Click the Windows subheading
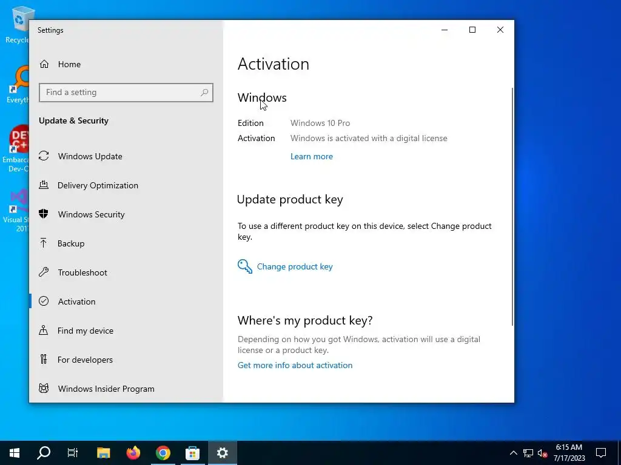 click(x=262, y=97)
